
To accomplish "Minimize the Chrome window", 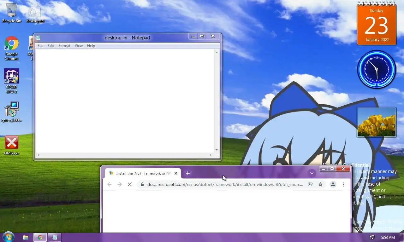I will coord(323,169).
